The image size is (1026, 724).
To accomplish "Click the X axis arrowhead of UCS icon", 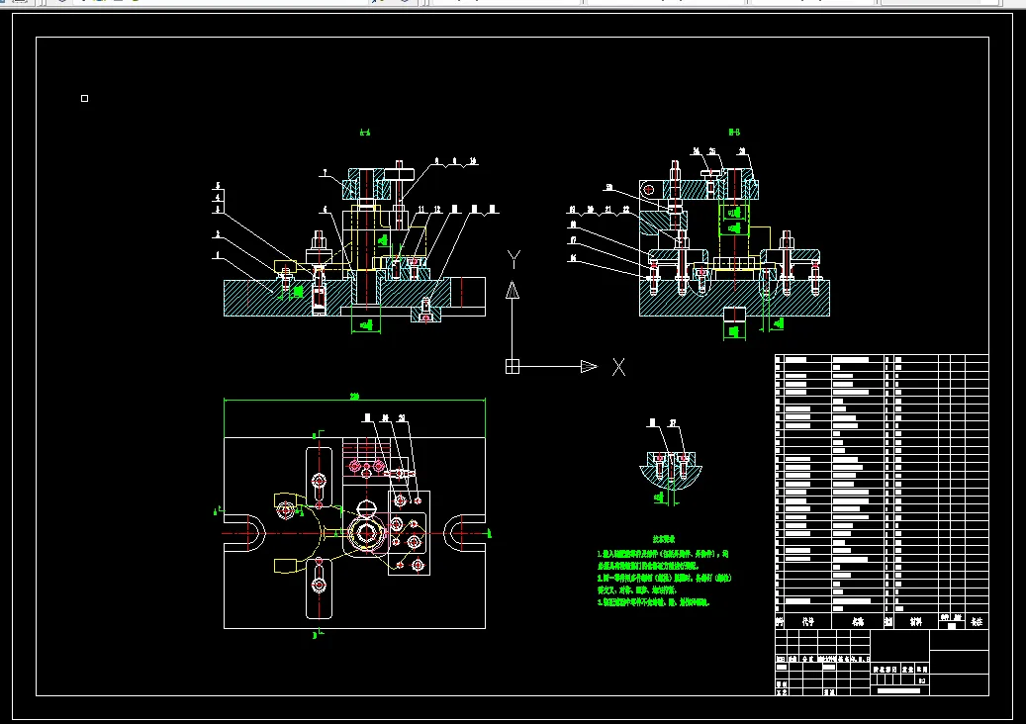I will click(589, 366).
